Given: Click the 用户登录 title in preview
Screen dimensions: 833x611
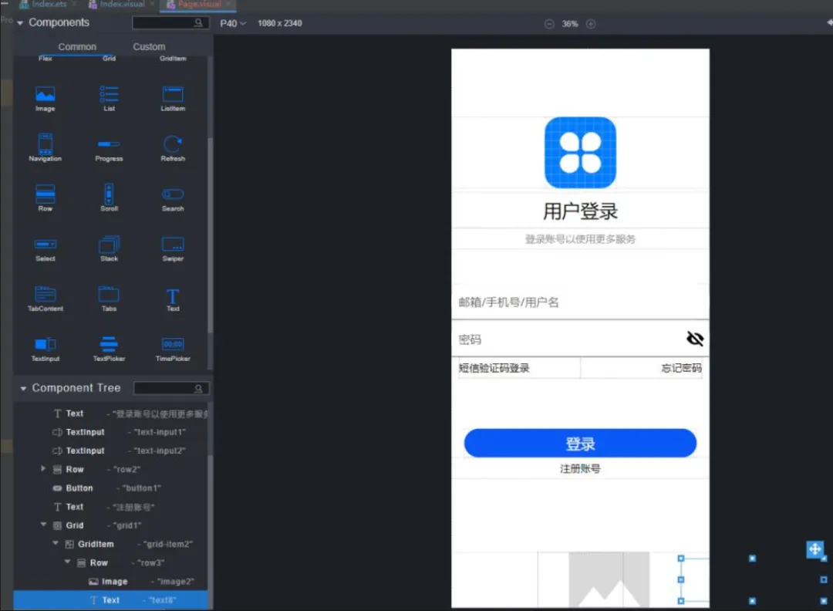Looking at the screenshot, I should pyautogui.click(x=580, y=211).
